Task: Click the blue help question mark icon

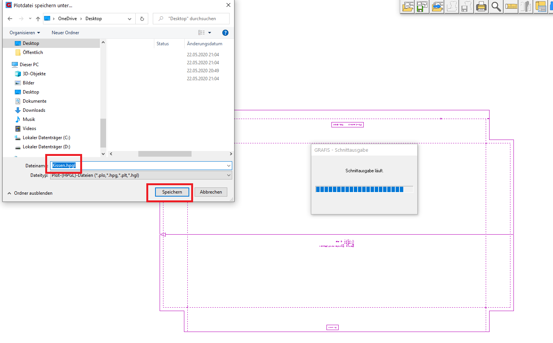Action: (x=225, y=33)
